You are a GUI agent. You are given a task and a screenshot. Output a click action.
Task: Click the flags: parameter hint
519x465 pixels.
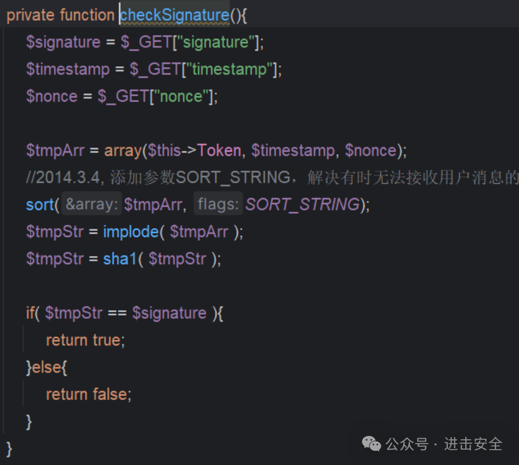point(218,204)
